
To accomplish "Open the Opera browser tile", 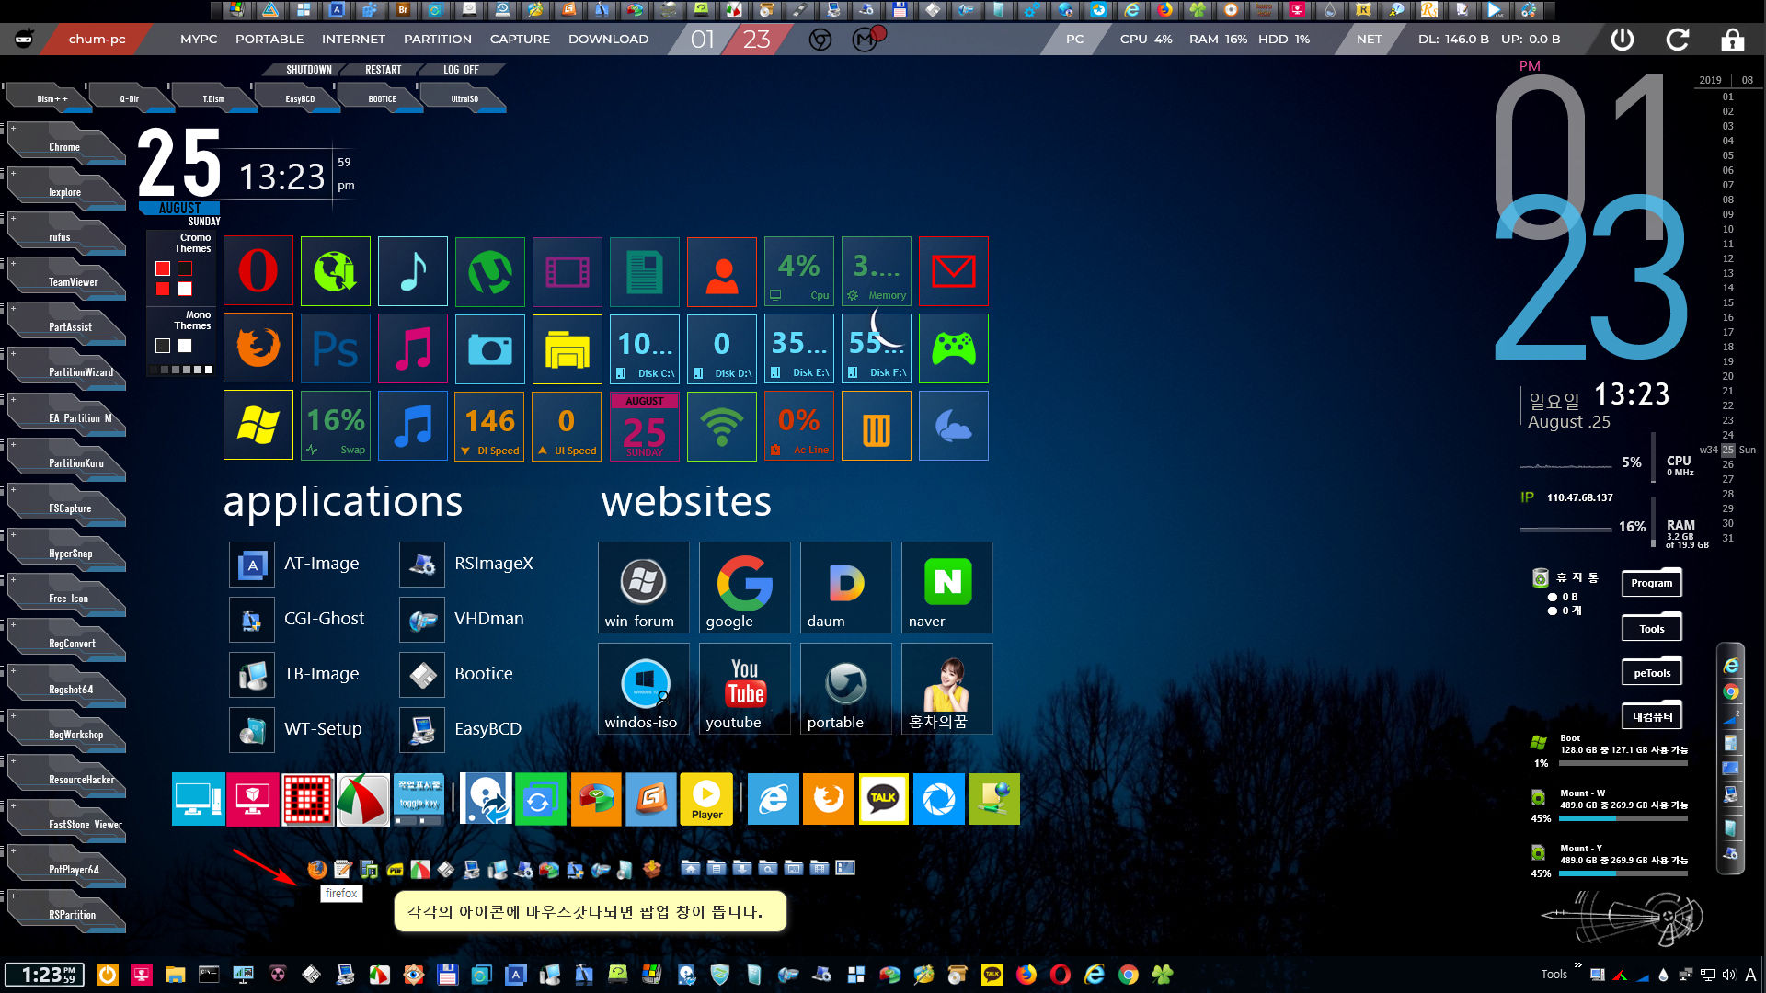I will 258,271.
